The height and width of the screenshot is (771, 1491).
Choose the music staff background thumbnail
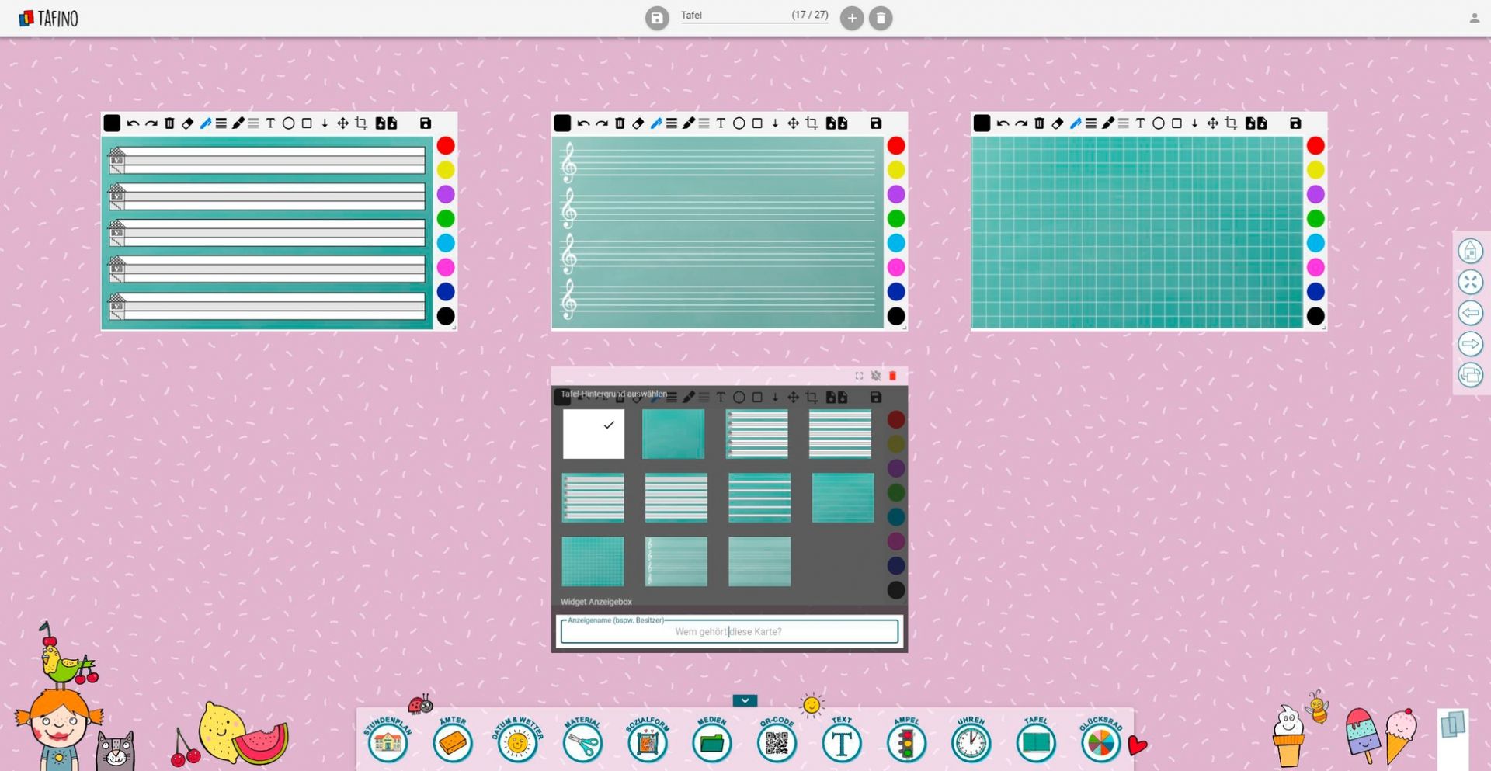[x=676, y=561]
